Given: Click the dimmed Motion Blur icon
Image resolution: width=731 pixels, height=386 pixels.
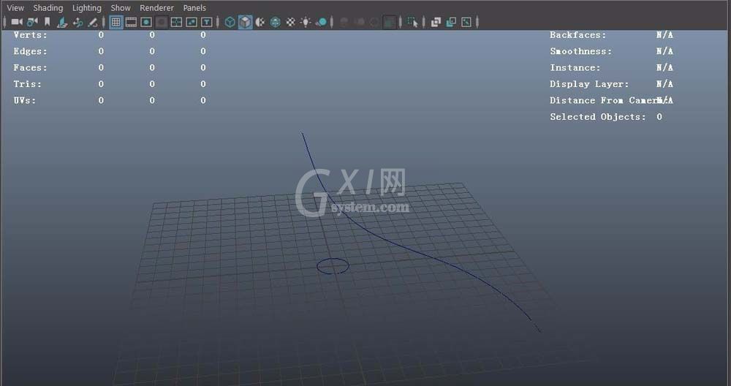Looking at the screenshot, I should pyautogui.click(x=360, y=22).
